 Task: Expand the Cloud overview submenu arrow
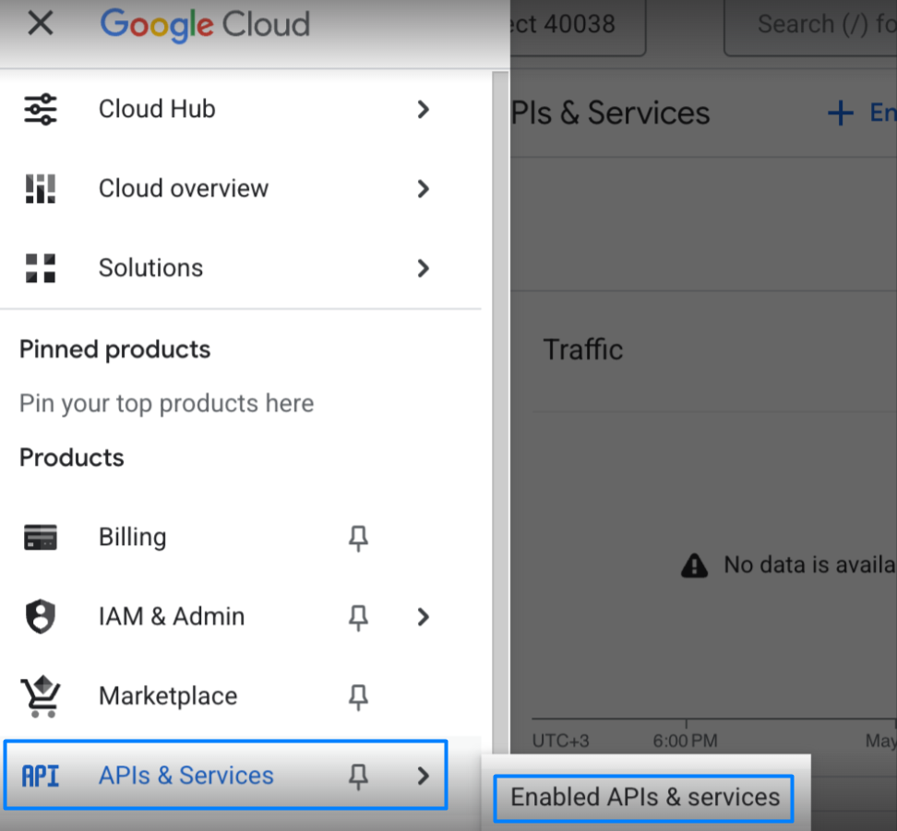(423, 189)
